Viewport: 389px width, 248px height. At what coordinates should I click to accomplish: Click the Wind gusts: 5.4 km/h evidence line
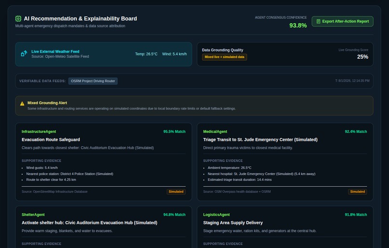[x=42, y=168]
